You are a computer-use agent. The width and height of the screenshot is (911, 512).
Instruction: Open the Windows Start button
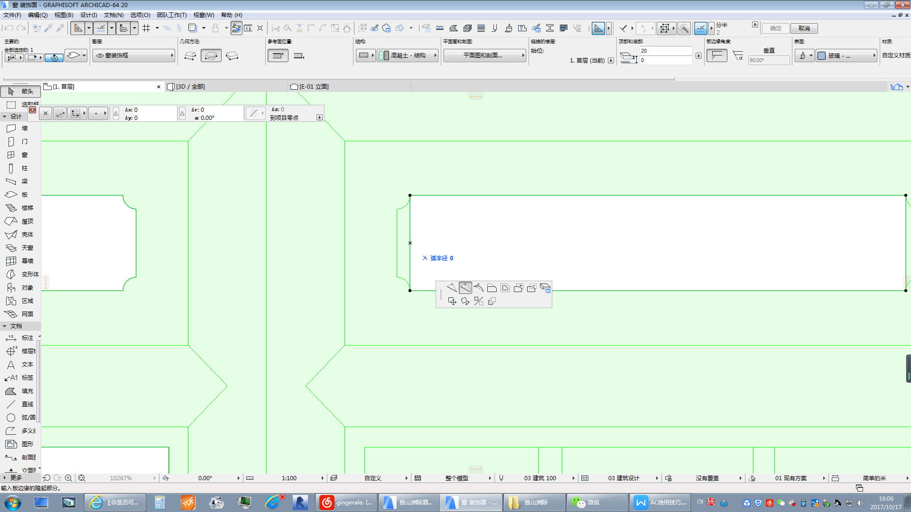point(12,503)
